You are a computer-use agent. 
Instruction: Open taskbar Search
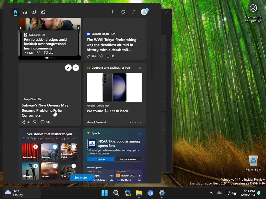(116, 193)
